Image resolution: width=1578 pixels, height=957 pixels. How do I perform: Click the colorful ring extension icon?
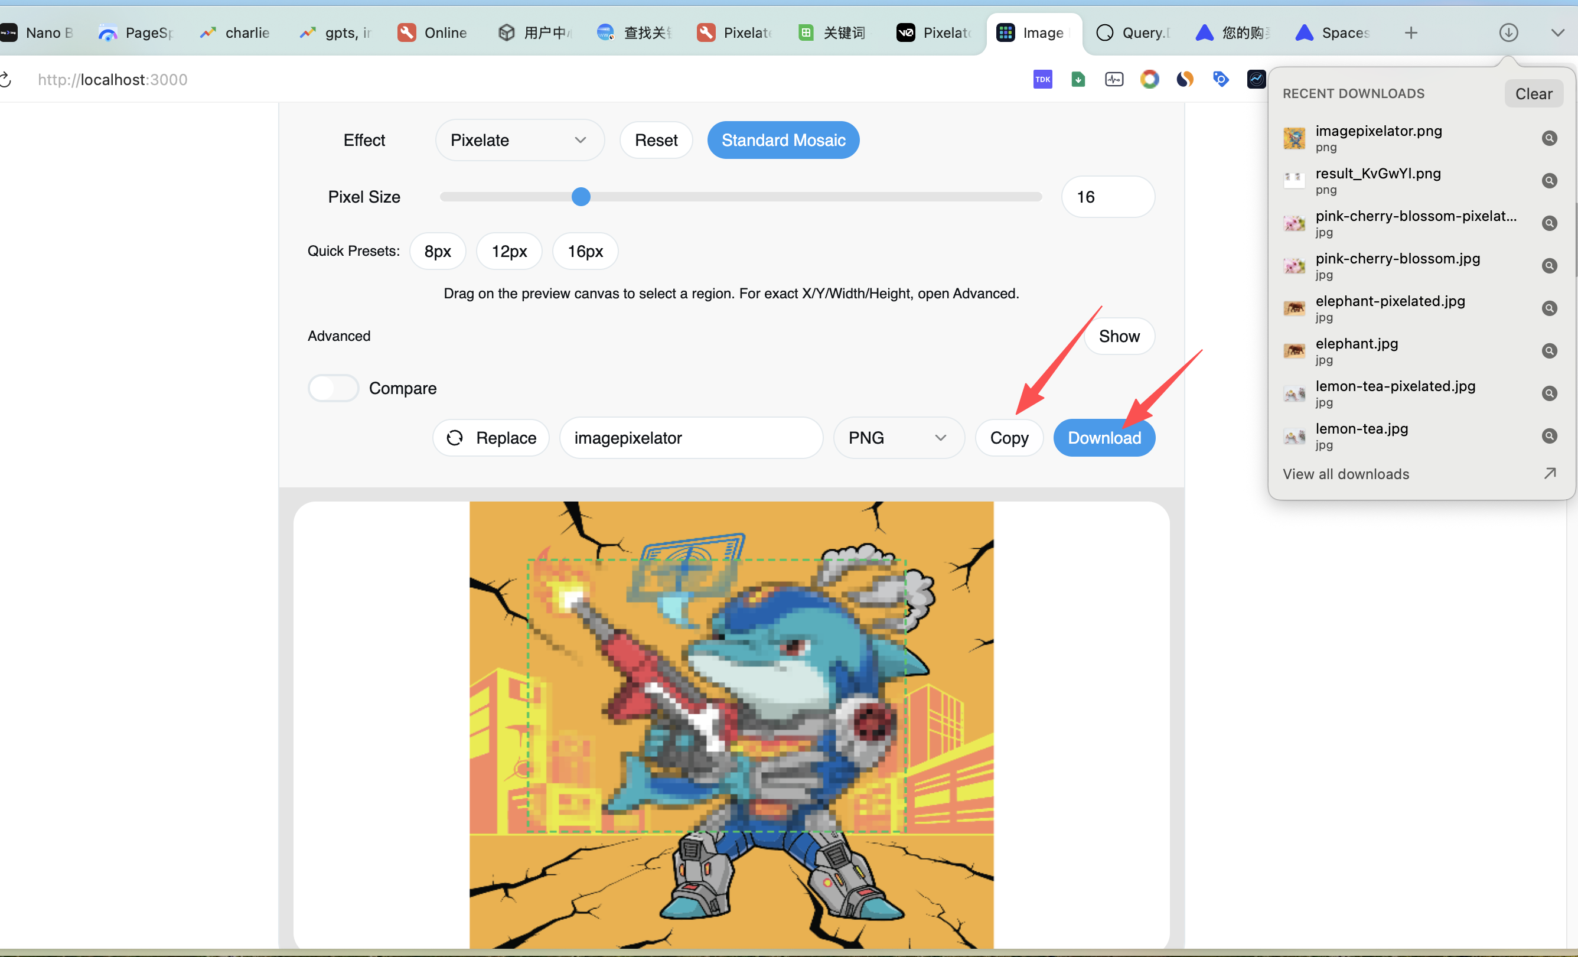[1150, 79]
